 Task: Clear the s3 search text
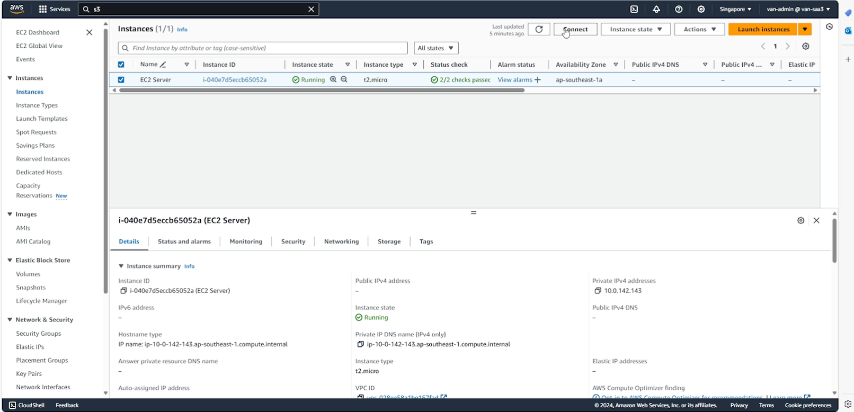(x=311, y=9)
